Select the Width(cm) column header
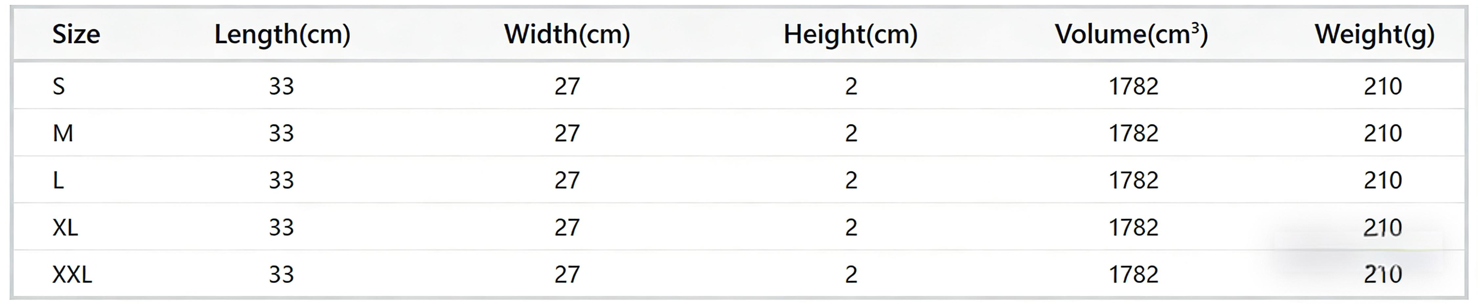The width and height of the screenshot is (1478, 305). pyautogui.click(x=567, y=34)
